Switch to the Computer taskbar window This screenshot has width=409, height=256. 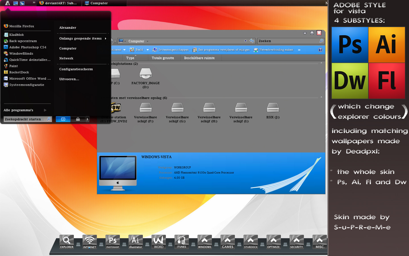click(104, 3)
